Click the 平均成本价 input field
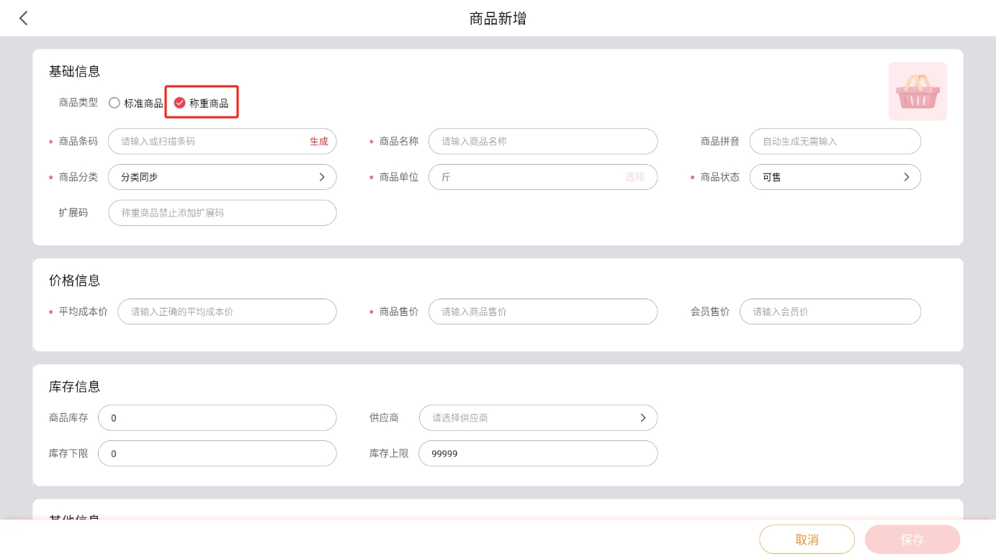The width and height of the screenshot is (996, 559). tap(227, 312)
